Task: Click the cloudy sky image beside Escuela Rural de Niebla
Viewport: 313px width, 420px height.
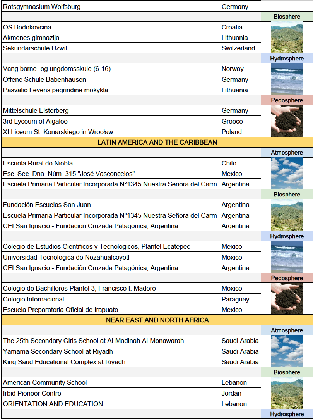Action: 287,173
